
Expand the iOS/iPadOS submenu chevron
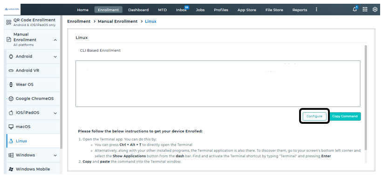[x=55, y=113]
